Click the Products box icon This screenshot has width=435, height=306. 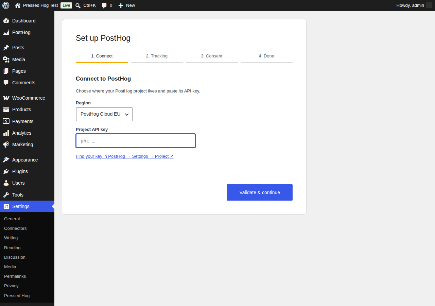click(6, 109)
